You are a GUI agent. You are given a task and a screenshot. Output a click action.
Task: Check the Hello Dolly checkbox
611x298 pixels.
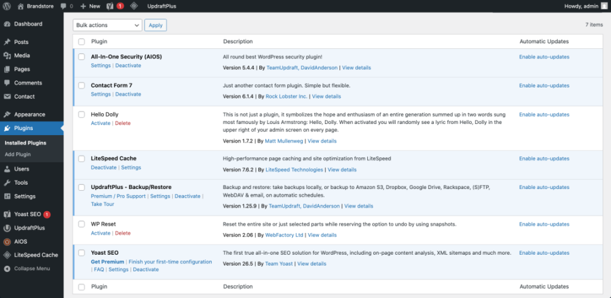(82, 115)
